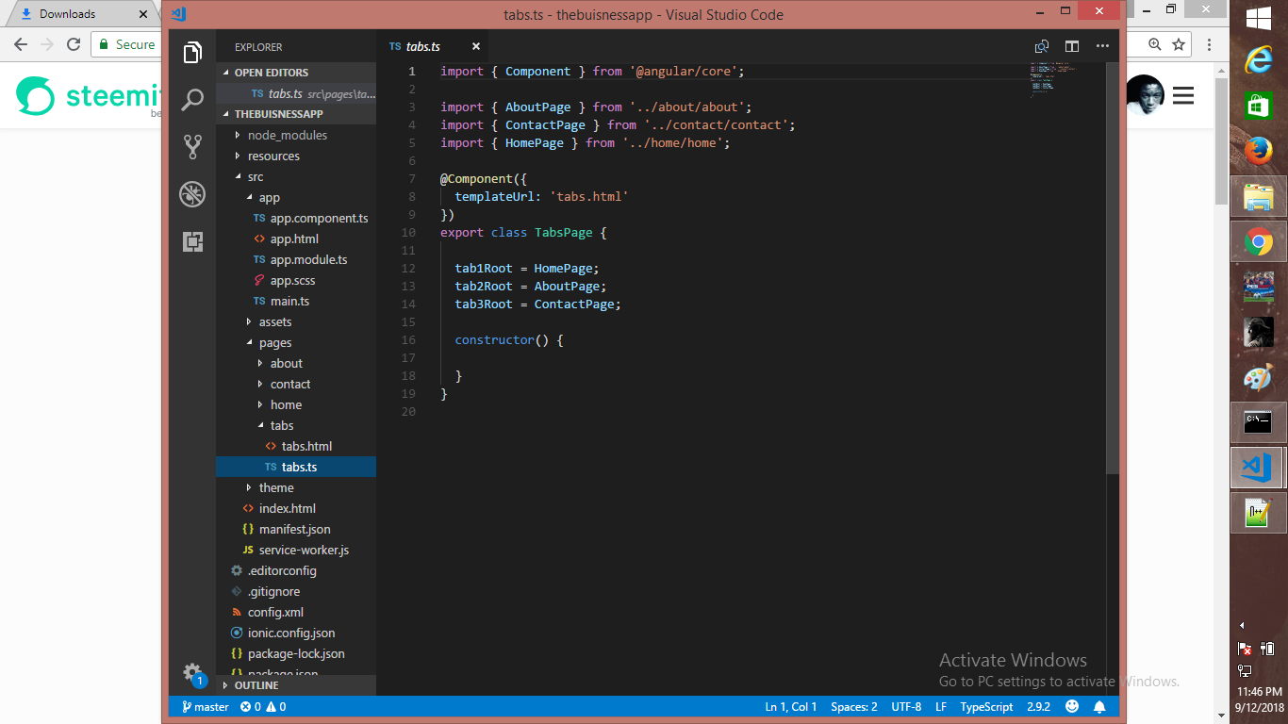Select language mode TypeScript
The height and width of the screenshot is (724, 1288).
click(x=986, y=706)
